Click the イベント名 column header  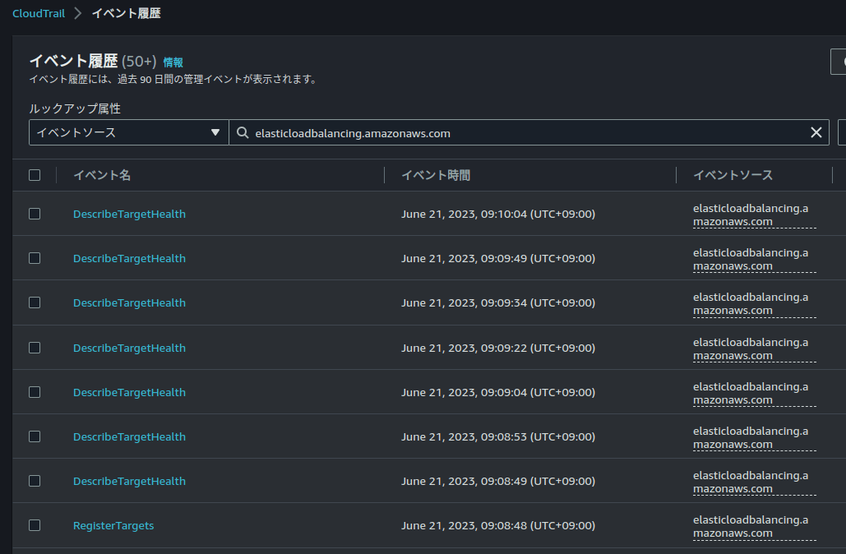[x=102, y=175]
